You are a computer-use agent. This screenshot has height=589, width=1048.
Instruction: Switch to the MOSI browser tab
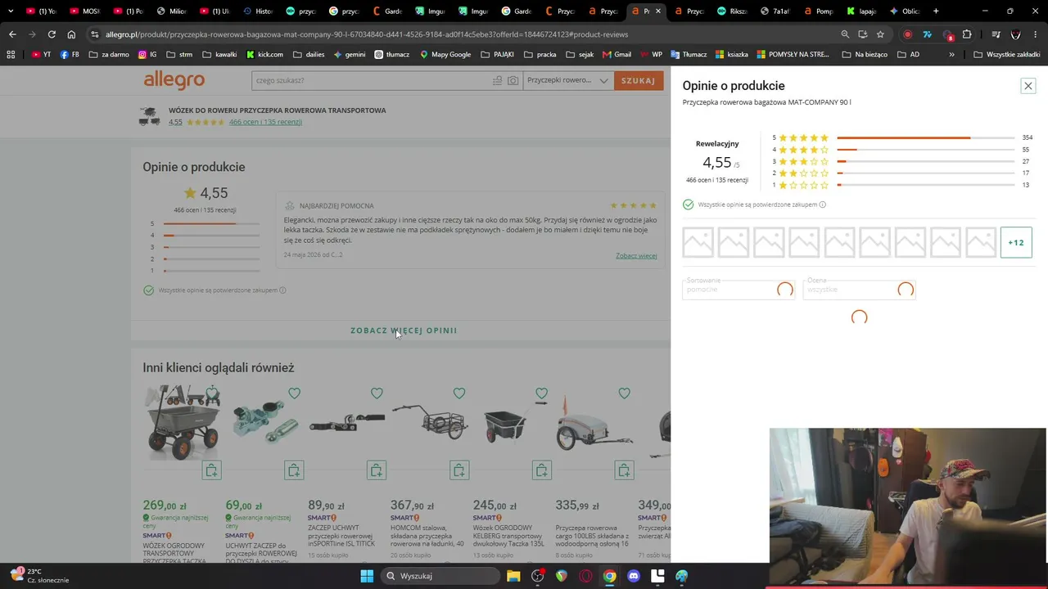pyautogui.click(x=84, y=11)
